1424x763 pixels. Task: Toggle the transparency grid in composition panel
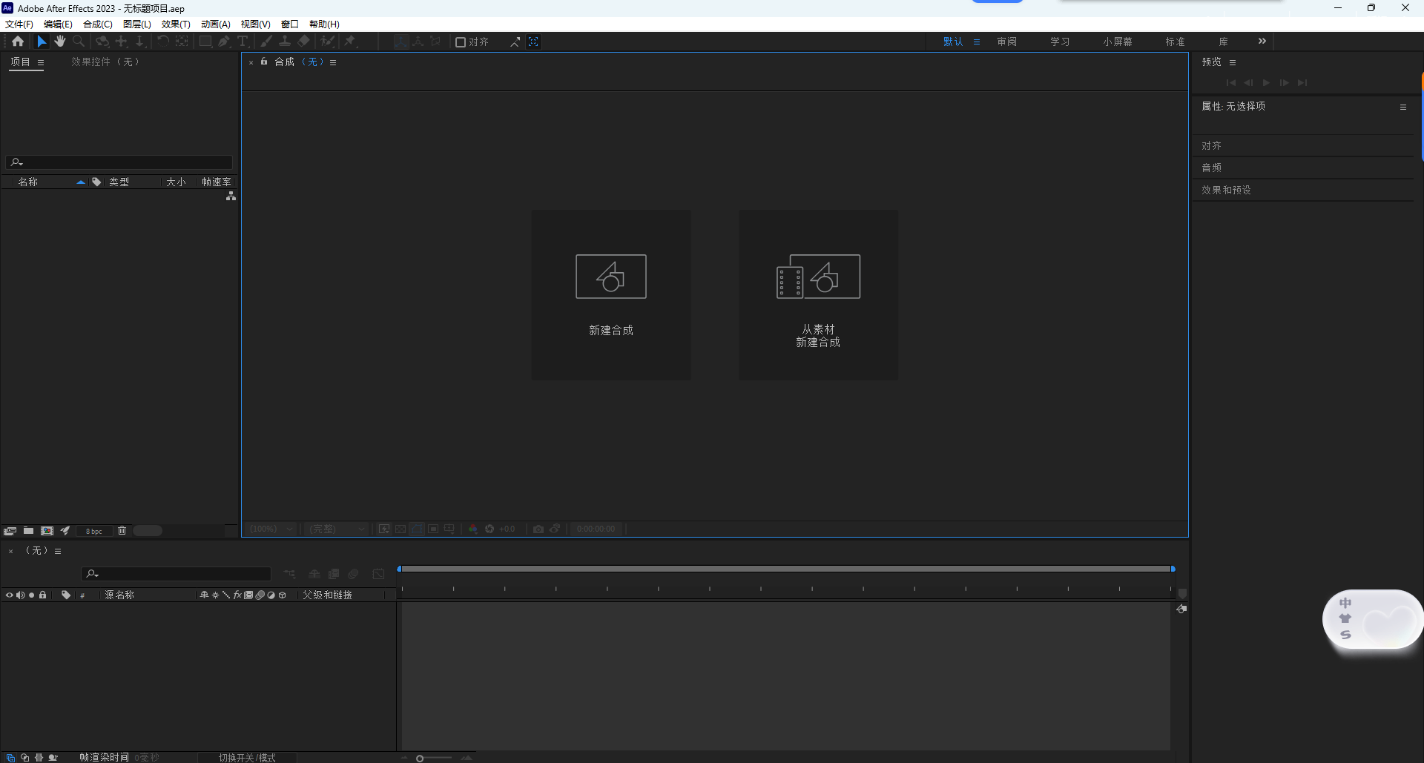click(400, 529)
